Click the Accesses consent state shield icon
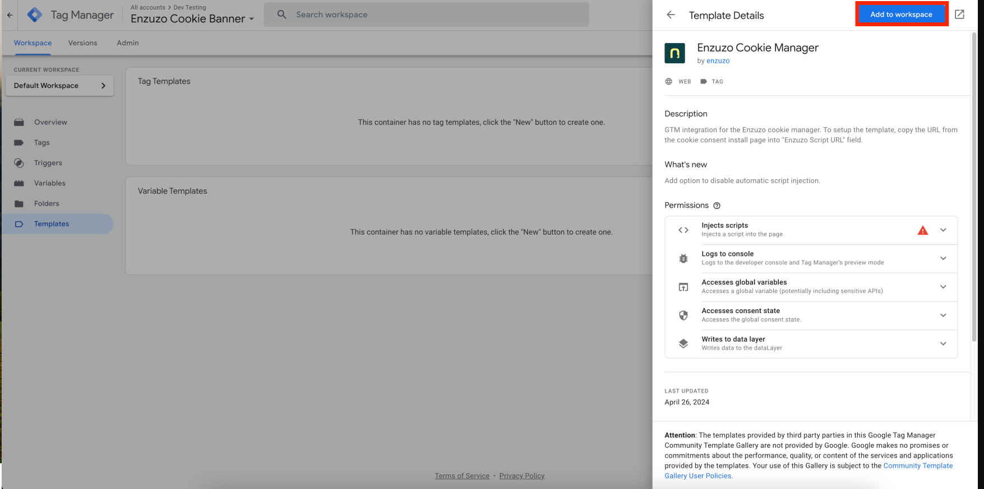This screenshot has height=489, width=984. pyautogui.click(x=683, y=315)
